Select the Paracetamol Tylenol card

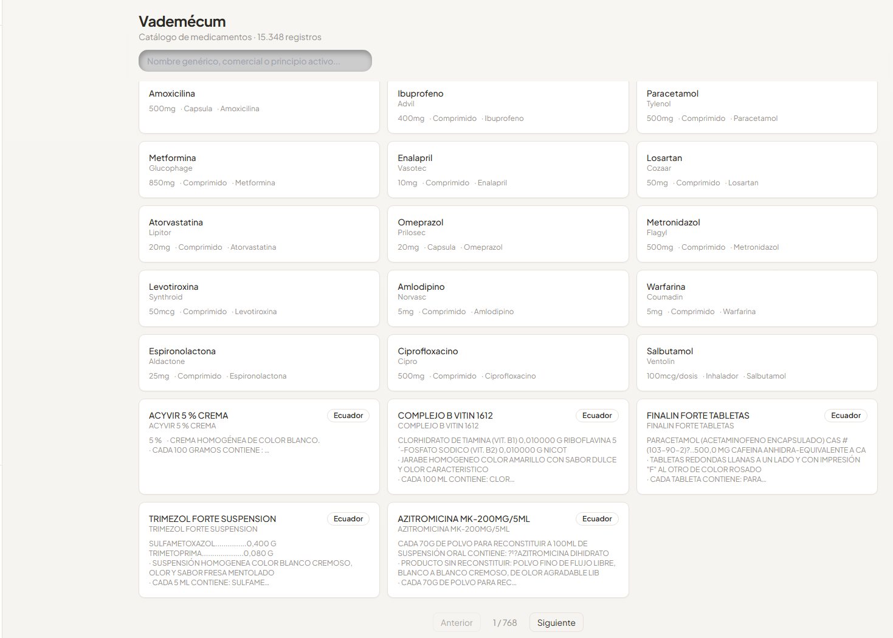(x=757, y=107)
